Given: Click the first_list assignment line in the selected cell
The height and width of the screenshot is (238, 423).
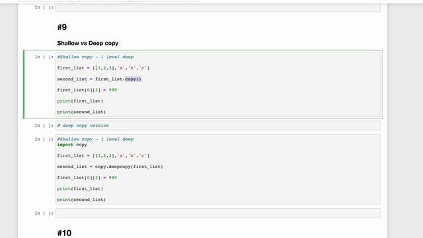Looking at the screenshot, I should click(x=103, y=67).
